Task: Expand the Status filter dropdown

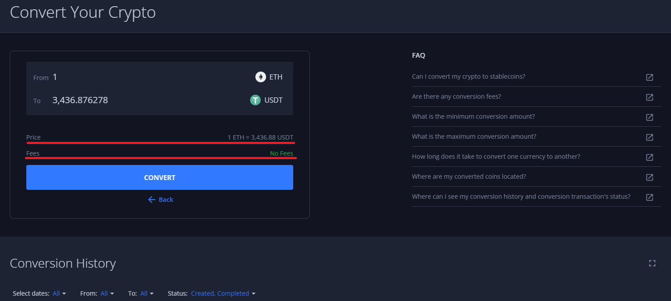Action: (223, 293)
